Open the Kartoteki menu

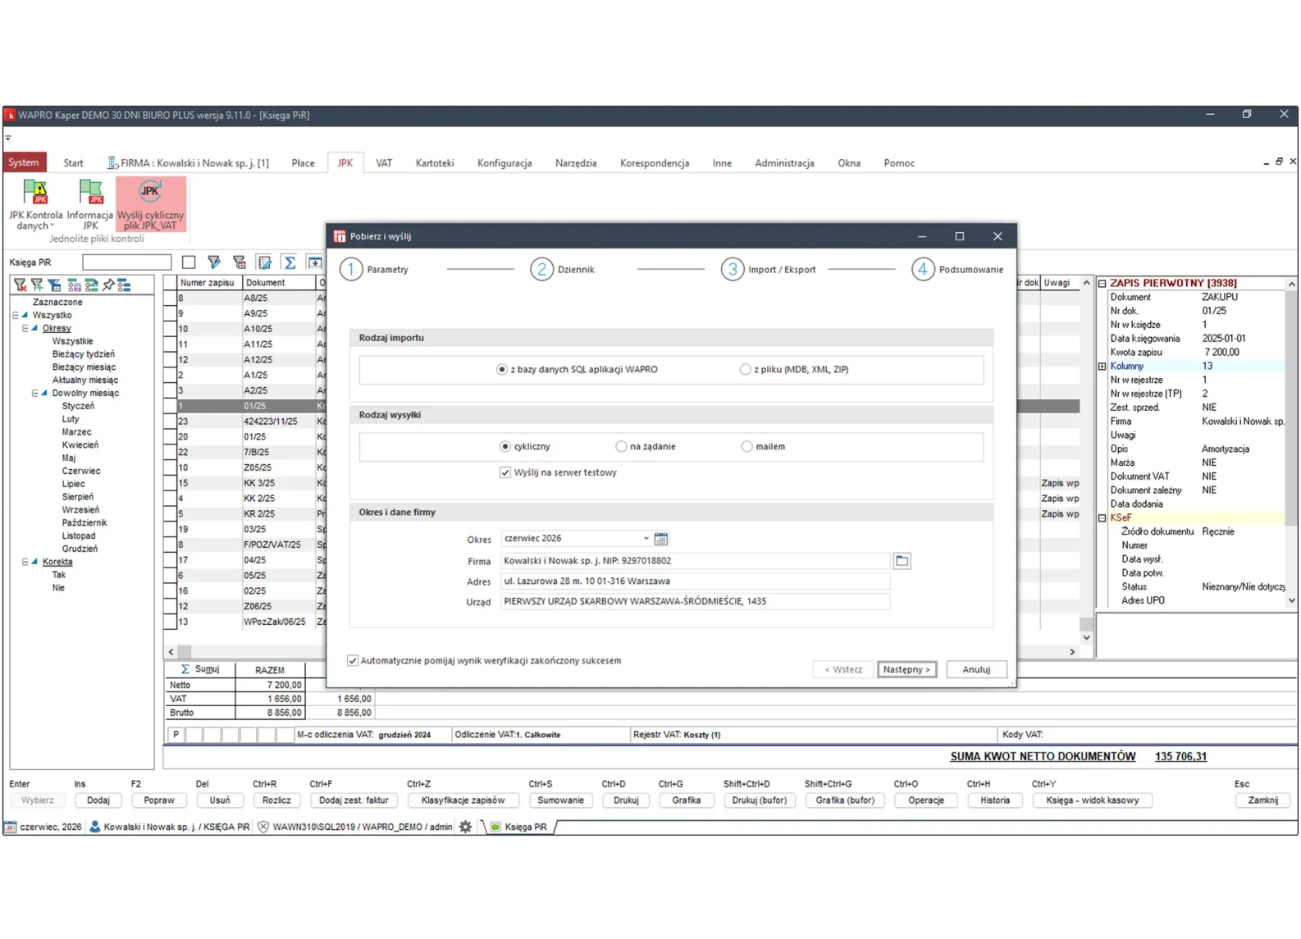click(x=435, y=163)
